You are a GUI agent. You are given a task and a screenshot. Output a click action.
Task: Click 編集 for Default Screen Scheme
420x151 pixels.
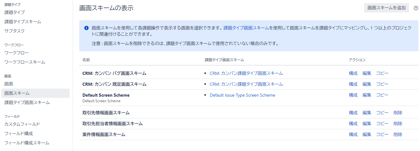(x=367, y=95)
